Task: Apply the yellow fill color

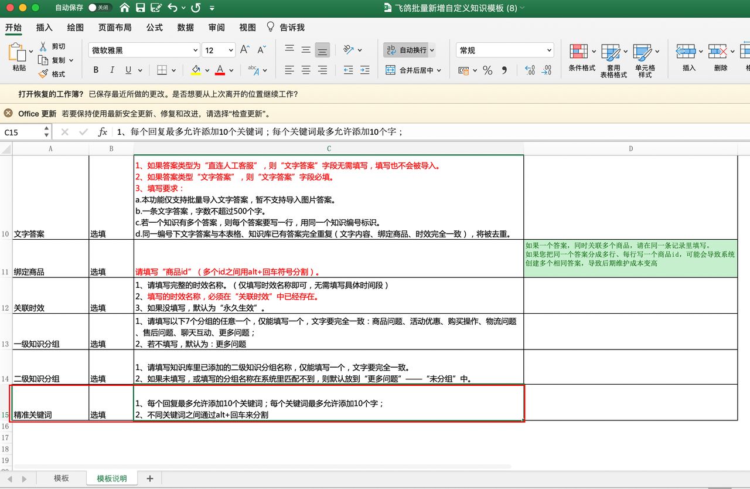Action: point(196,70)
